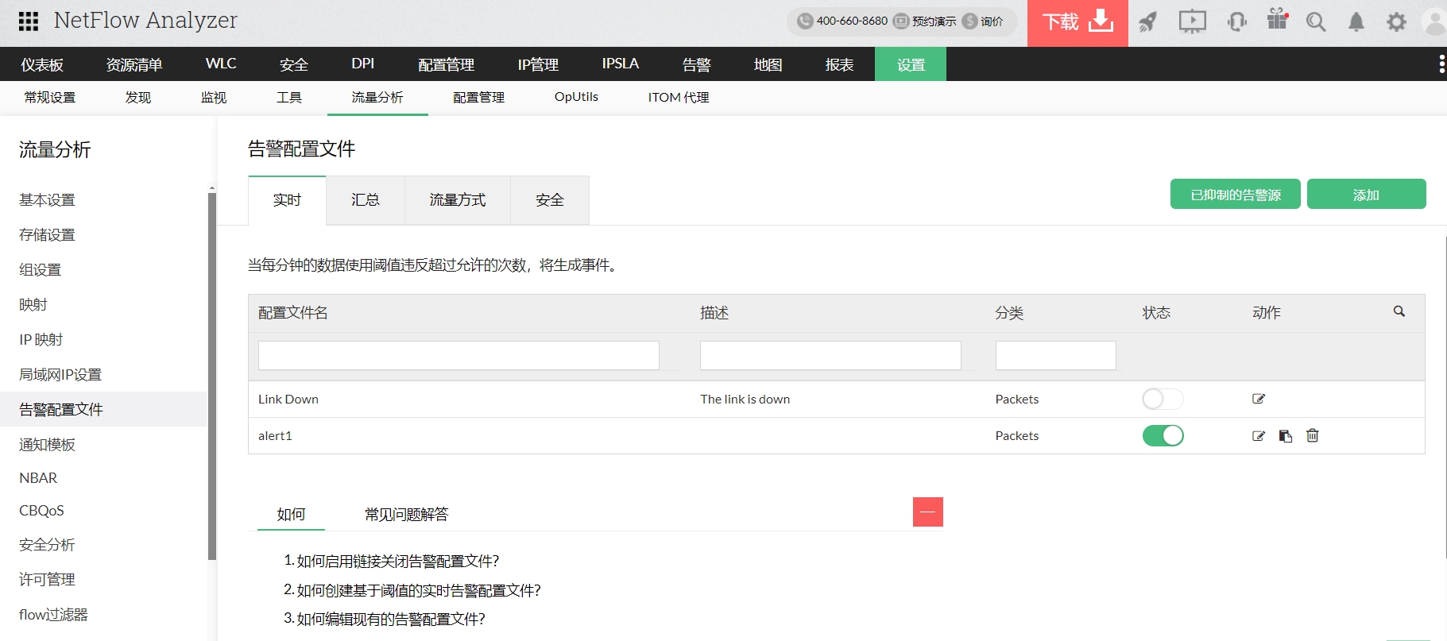Click the 添加 button
Viewport: 1447px width, 641px height.
point(1366,195)
